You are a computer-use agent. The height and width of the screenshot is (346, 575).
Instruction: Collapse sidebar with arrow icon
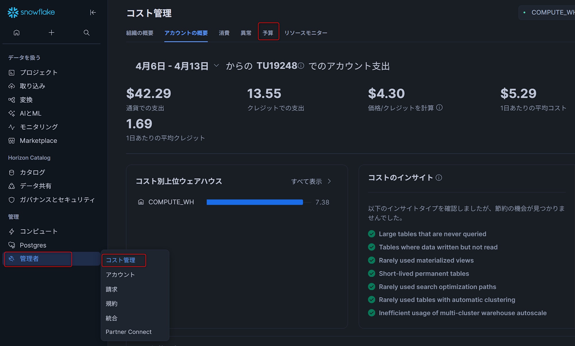(93, 12)
